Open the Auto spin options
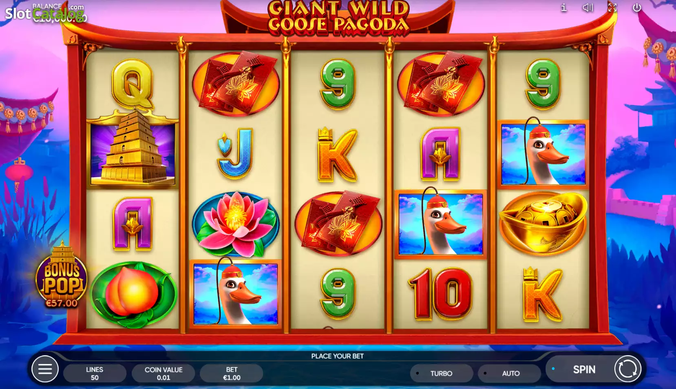 [x=510, y=373]
